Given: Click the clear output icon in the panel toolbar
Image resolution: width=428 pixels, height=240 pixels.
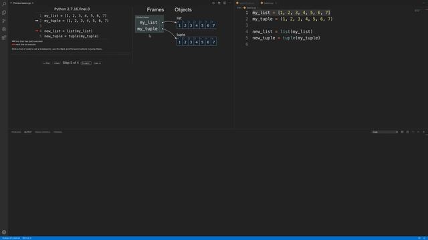Looking at the screenshot, I should coord(402,132).
